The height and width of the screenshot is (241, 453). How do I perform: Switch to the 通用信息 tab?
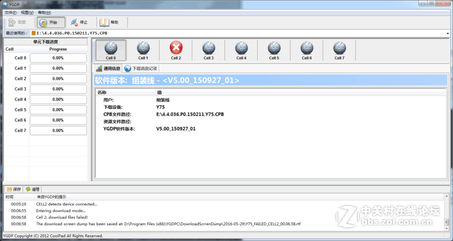pyautogui.click(x=108, y=68)
